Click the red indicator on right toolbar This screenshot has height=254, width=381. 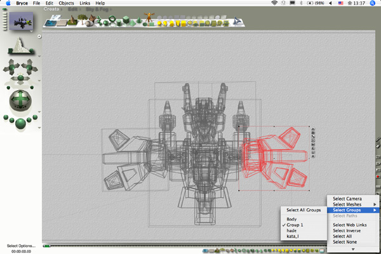377,177
